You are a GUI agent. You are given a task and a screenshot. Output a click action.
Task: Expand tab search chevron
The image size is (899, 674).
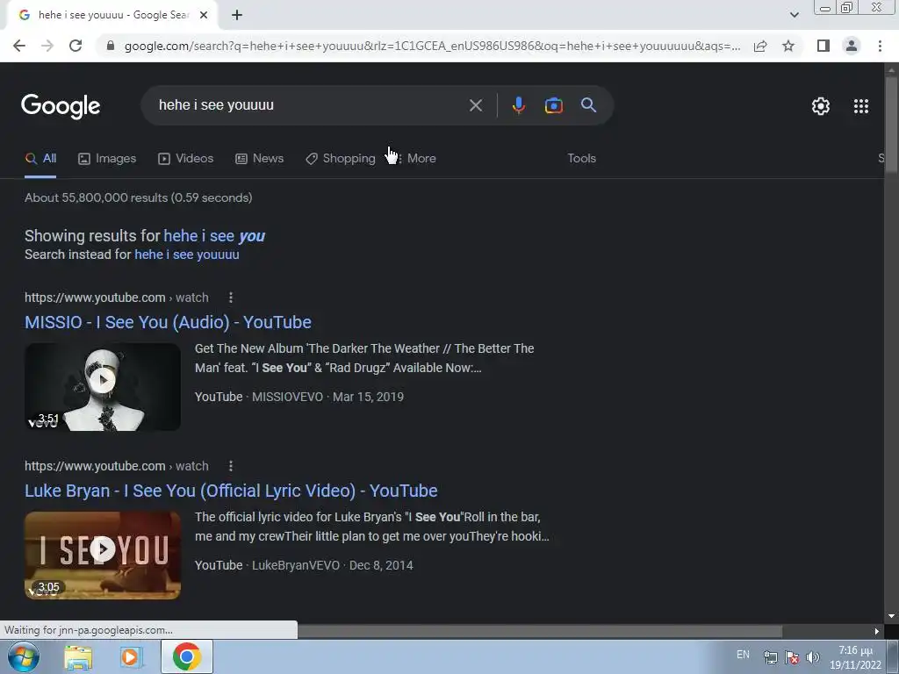[x=794, y=15]
